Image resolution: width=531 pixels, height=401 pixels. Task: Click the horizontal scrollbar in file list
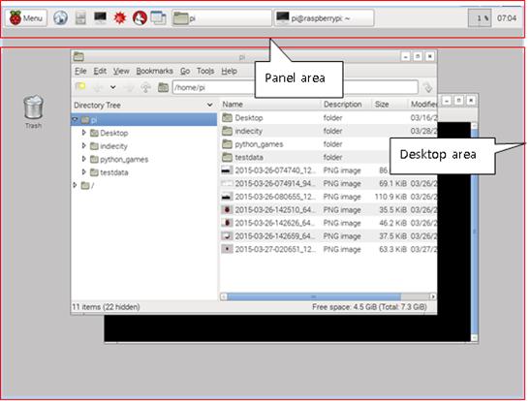point(328,296)
